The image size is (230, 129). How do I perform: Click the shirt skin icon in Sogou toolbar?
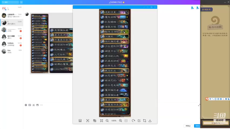[x=226, y=99]
